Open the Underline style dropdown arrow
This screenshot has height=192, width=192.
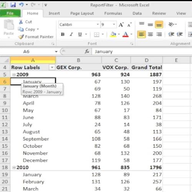click(86, 34)
